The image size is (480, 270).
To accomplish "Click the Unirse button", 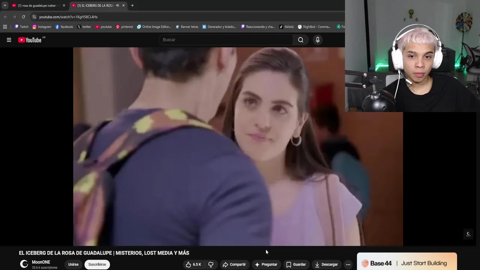I will pyautogui.click(x=73, y=264).
